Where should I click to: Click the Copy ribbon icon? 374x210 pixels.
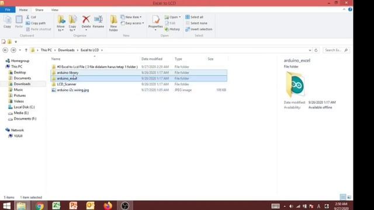(7, 22)
